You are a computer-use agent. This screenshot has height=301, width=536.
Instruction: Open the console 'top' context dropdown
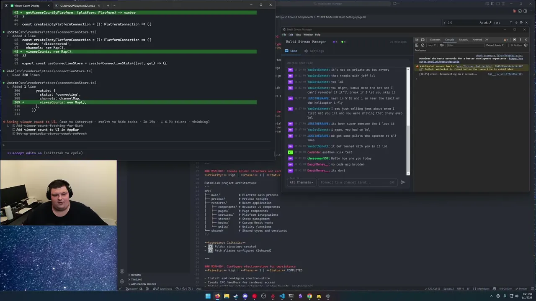click(432, 45)
